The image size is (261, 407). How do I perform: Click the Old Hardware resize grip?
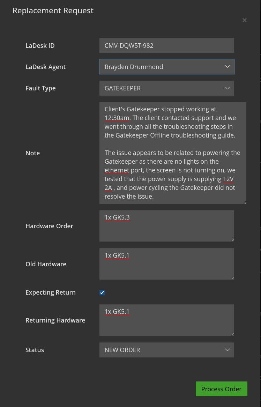click(232, 277)
